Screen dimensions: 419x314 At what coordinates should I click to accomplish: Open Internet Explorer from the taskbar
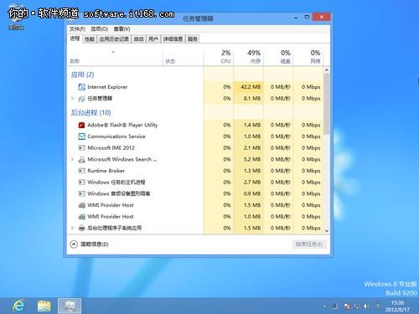click(x=18, y=306)
